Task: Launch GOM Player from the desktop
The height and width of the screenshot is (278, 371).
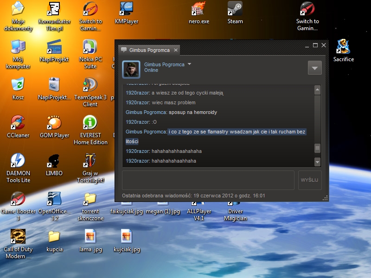Action: coord(54,123)
